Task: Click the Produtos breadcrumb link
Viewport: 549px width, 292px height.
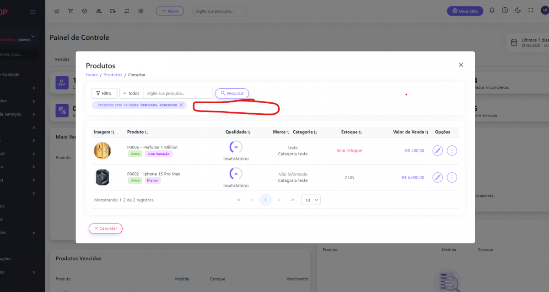Action: pyautogui.click(x=113, y=75)
